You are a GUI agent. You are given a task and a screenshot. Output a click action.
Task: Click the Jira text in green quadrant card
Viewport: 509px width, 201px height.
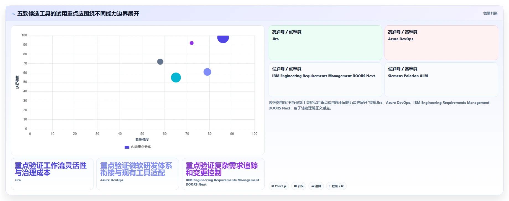click(275, 39)
